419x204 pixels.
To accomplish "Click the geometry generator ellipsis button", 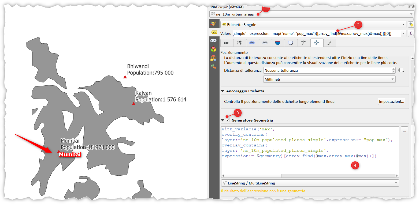I will (x=405, y=130).
